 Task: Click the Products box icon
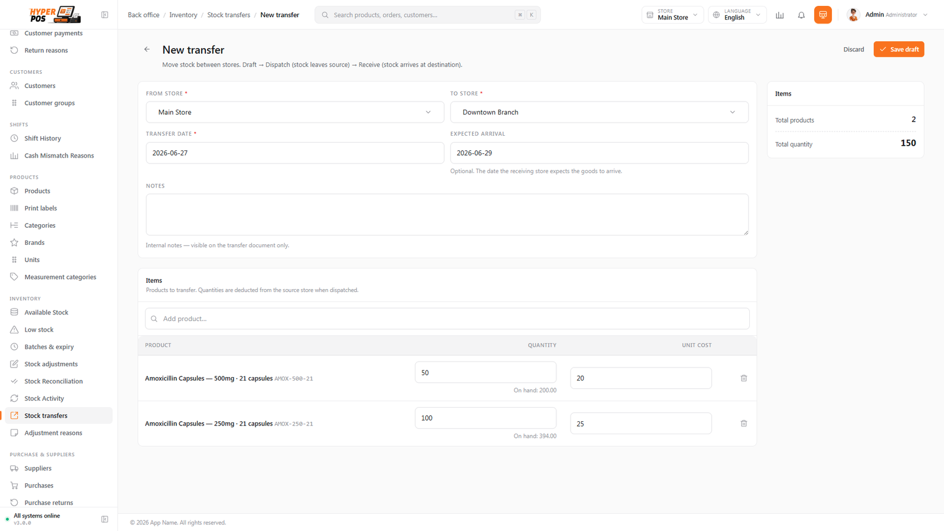coord(14,191)
